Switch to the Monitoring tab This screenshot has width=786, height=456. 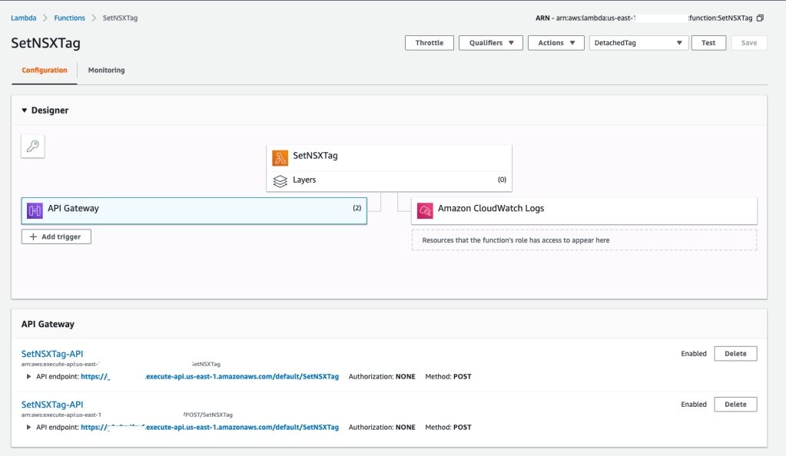tap(106, 70)
